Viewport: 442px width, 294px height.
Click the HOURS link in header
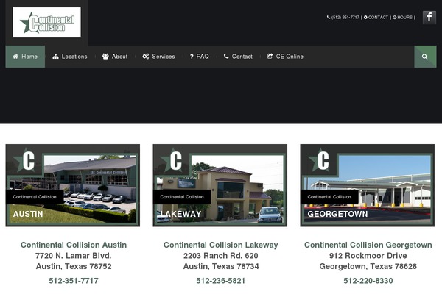[x=404, y=17]
